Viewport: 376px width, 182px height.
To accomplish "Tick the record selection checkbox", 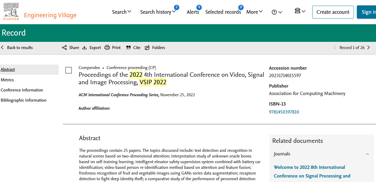I will (69, 70).
